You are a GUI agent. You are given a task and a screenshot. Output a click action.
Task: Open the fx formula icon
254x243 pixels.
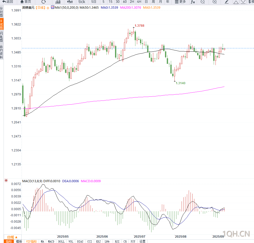pos(193,2)
